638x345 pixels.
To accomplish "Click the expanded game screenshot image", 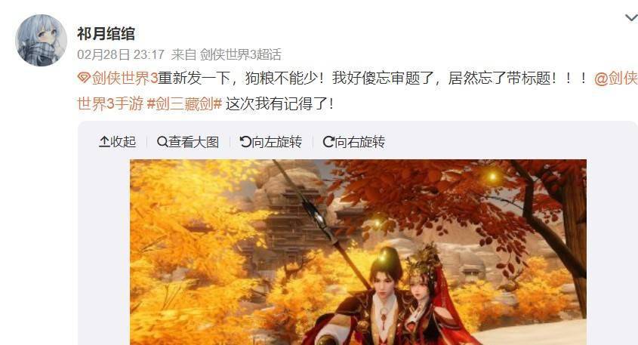I will 358,252.
